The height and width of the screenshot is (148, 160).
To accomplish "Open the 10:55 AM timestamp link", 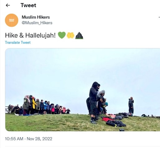I will pyautogui.click(x=14, y=139).
